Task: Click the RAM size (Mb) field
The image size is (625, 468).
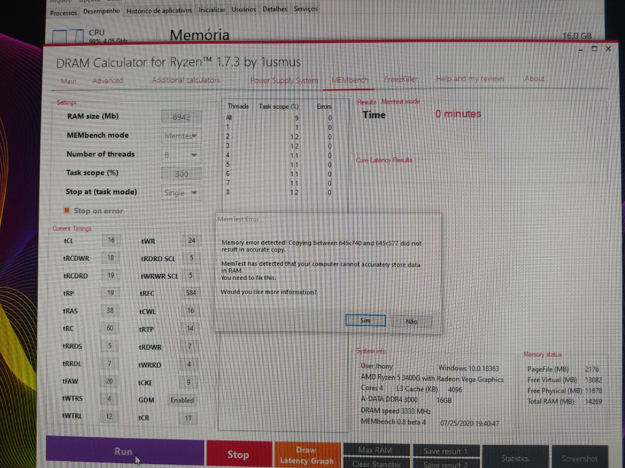Action: pos(181,117)
